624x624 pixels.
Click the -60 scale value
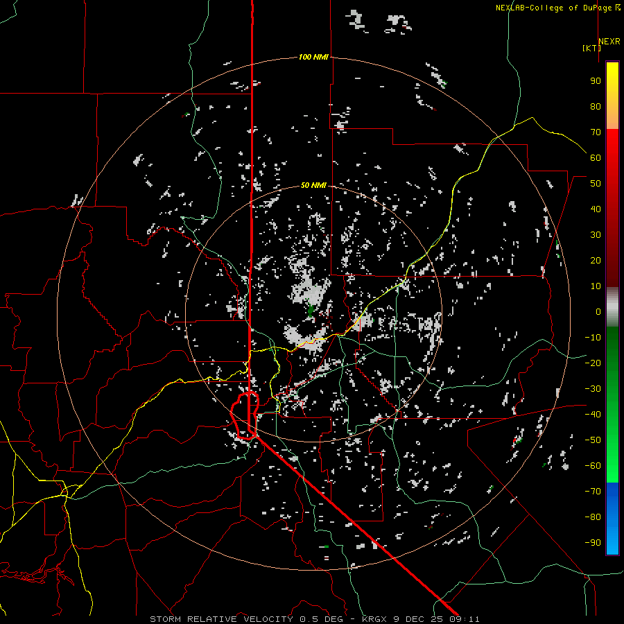coord(593,466)
